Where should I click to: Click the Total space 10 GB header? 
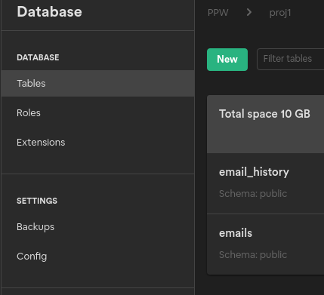[264, 114]
